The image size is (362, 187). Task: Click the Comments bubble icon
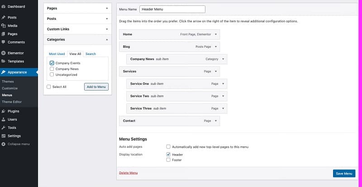3,42
